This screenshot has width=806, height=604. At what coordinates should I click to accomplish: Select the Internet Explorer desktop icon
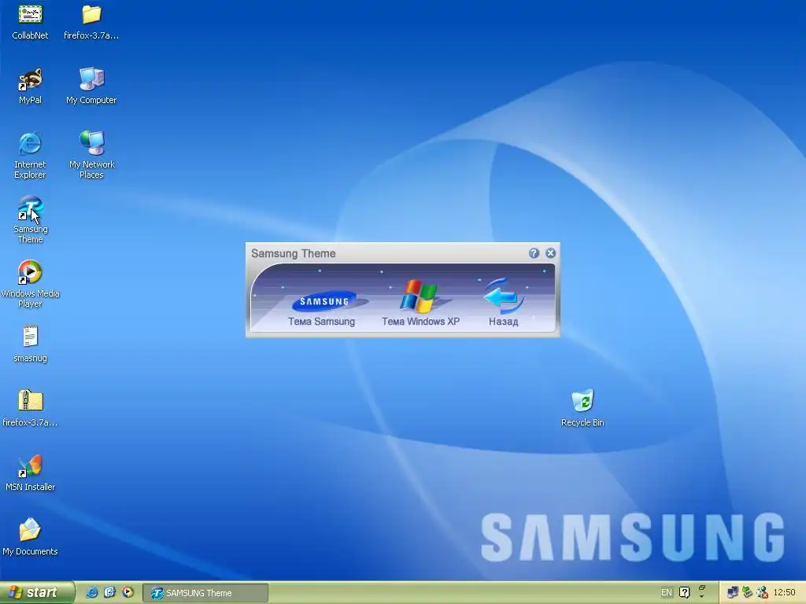tap(30, 156)
